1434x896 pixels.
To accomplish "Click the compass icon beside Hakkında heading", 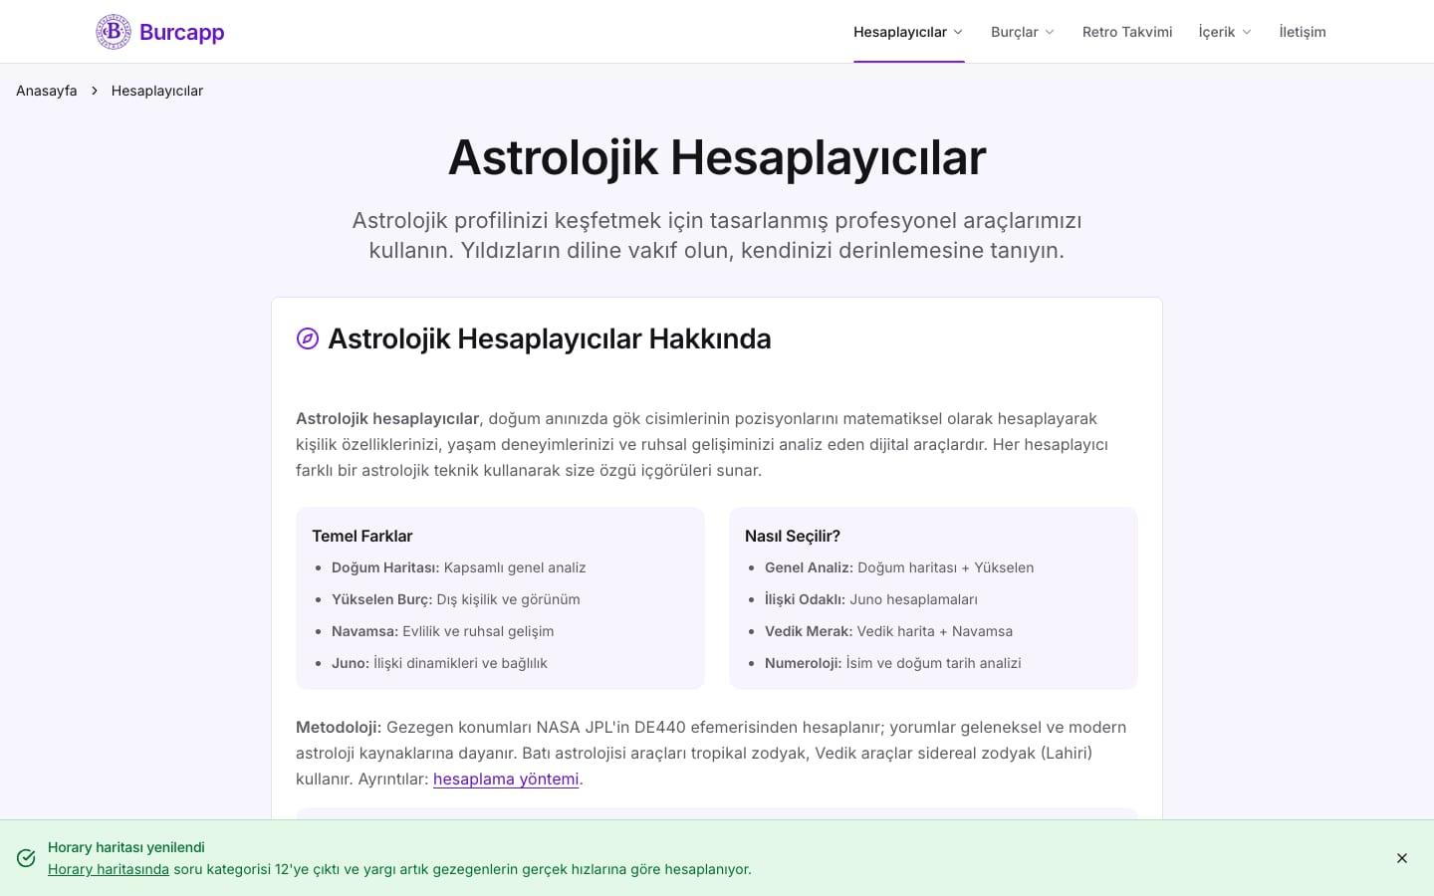I will click(x=308, y=338).
